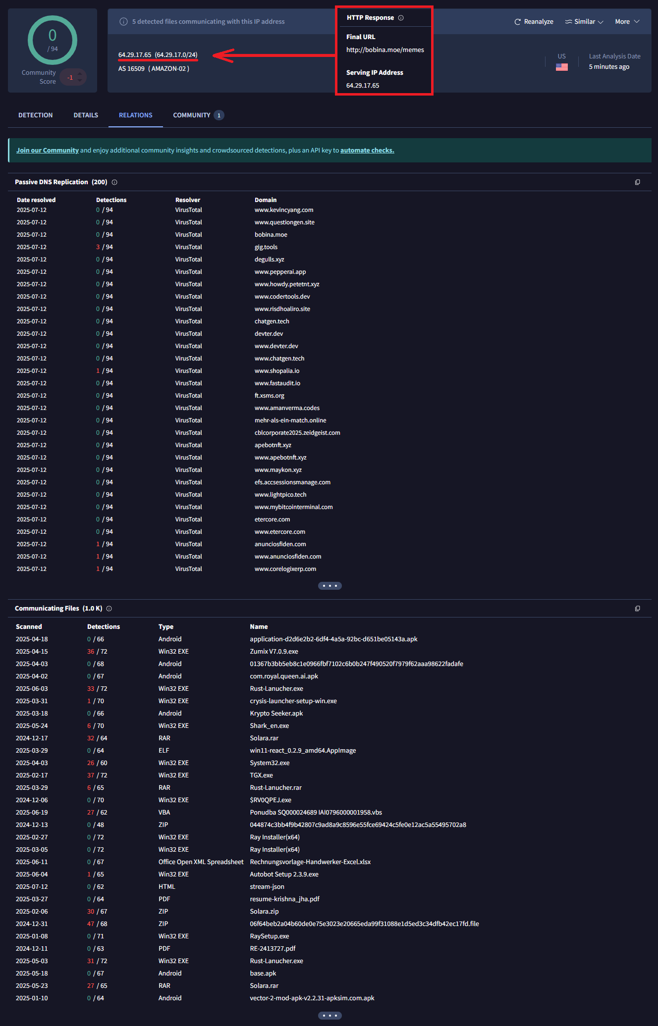Click degulls.xyz domain entry
Screen dimensions: 658x1026
[270, 259]
